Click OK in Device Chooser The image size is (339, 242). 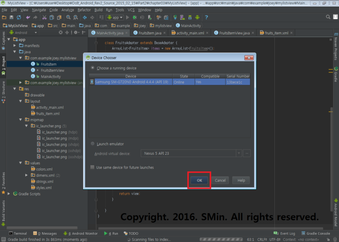tap(199, 180)
